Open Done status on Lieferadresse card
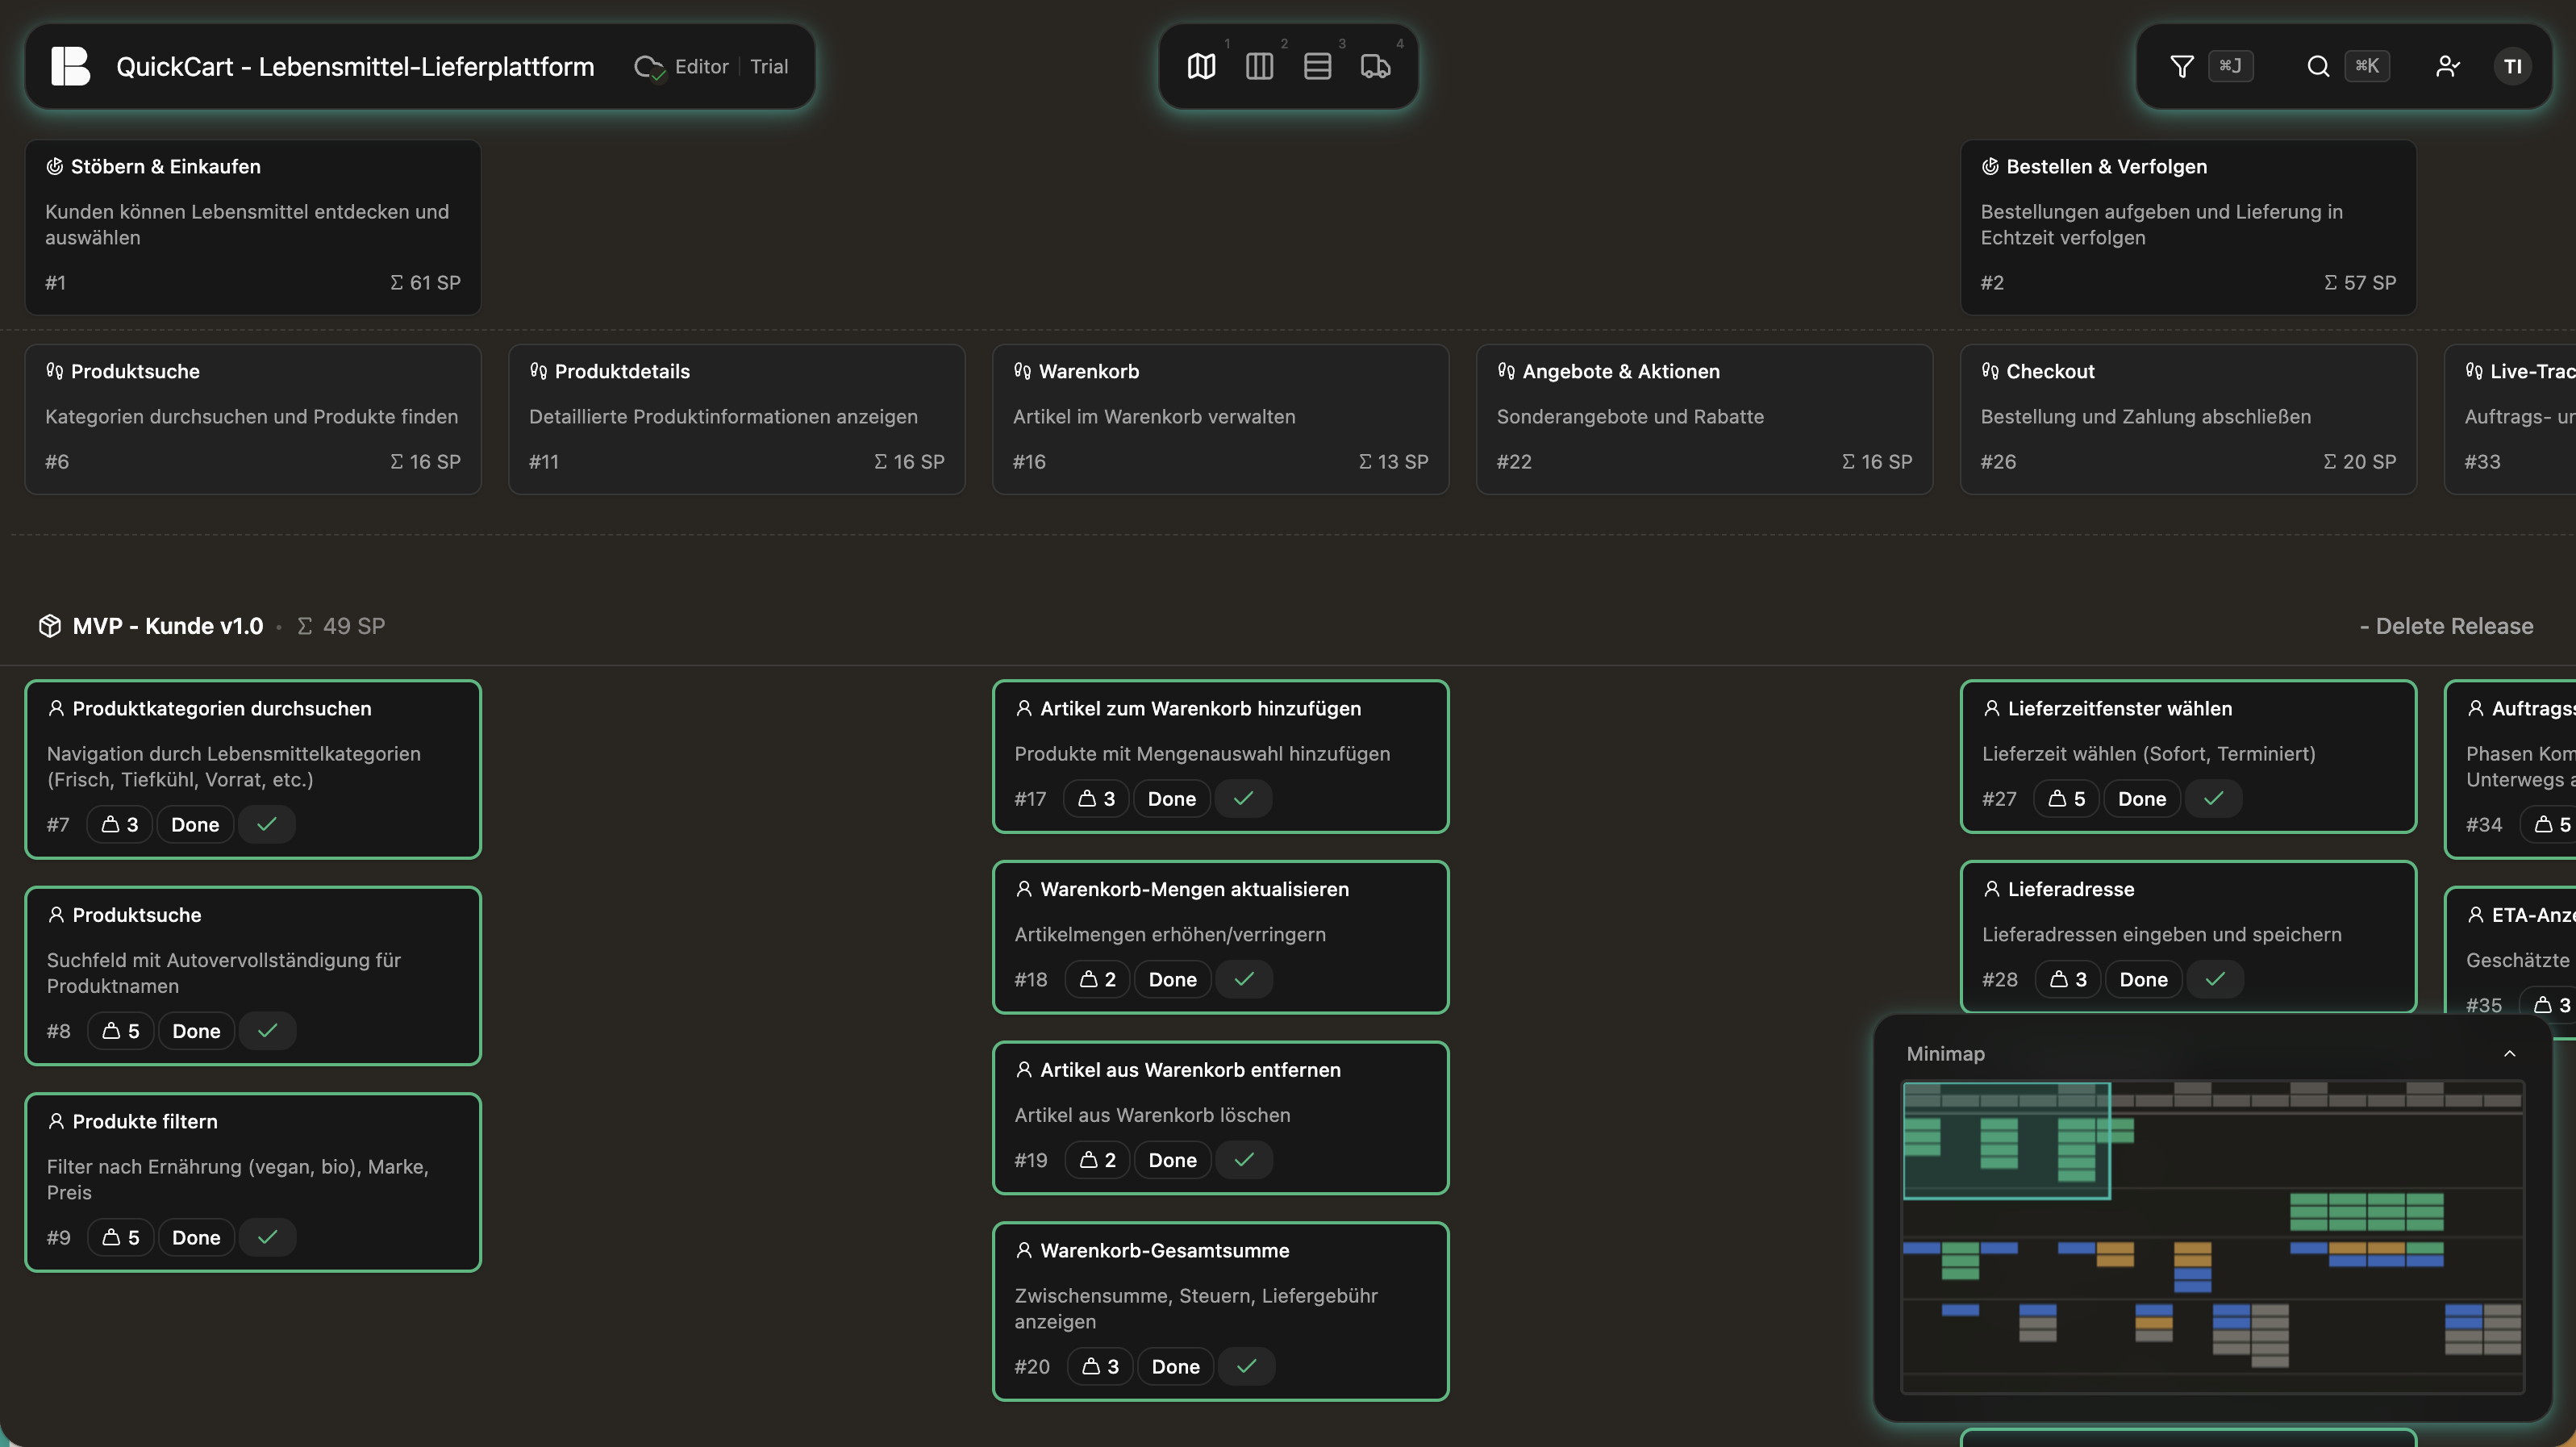2576x1447 pixels. [2143, 979]
